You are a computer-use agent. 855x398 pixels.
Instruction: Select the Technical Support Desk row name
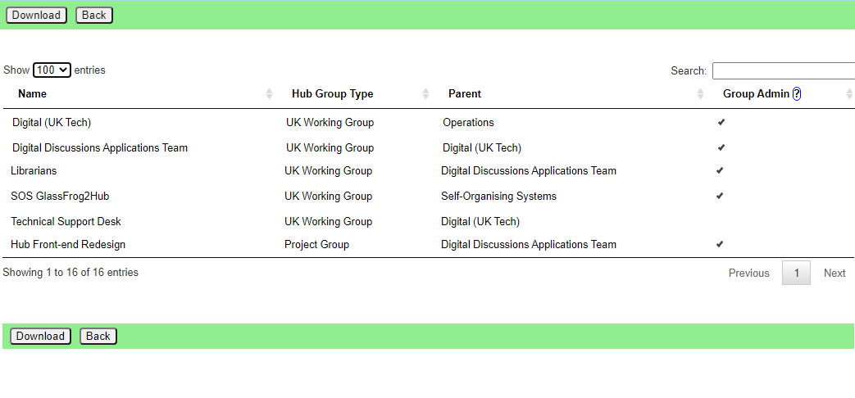click(66, 221)
